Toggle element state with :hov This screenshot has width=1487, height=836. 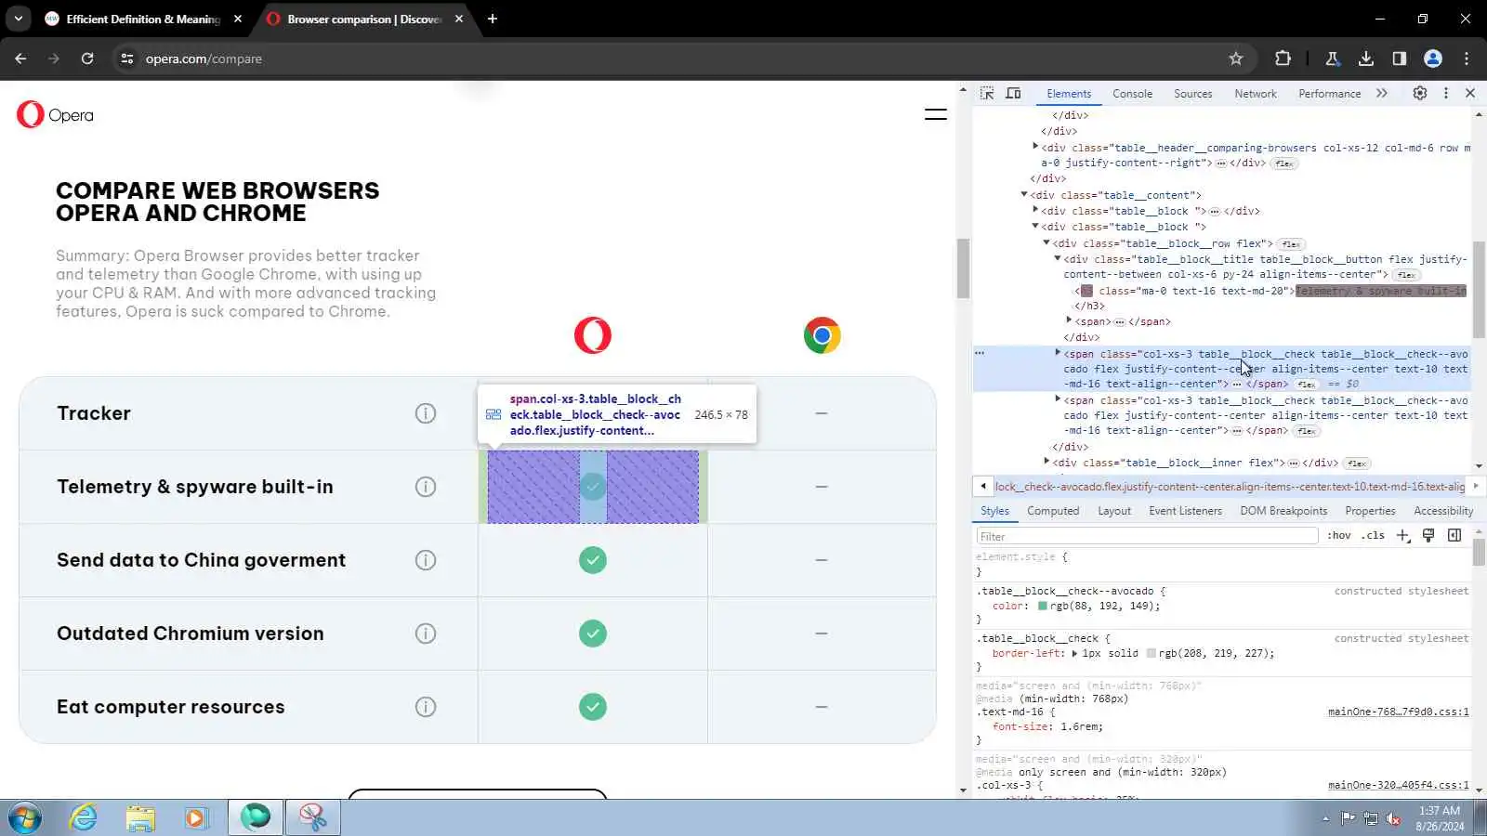coord(1339,536)
